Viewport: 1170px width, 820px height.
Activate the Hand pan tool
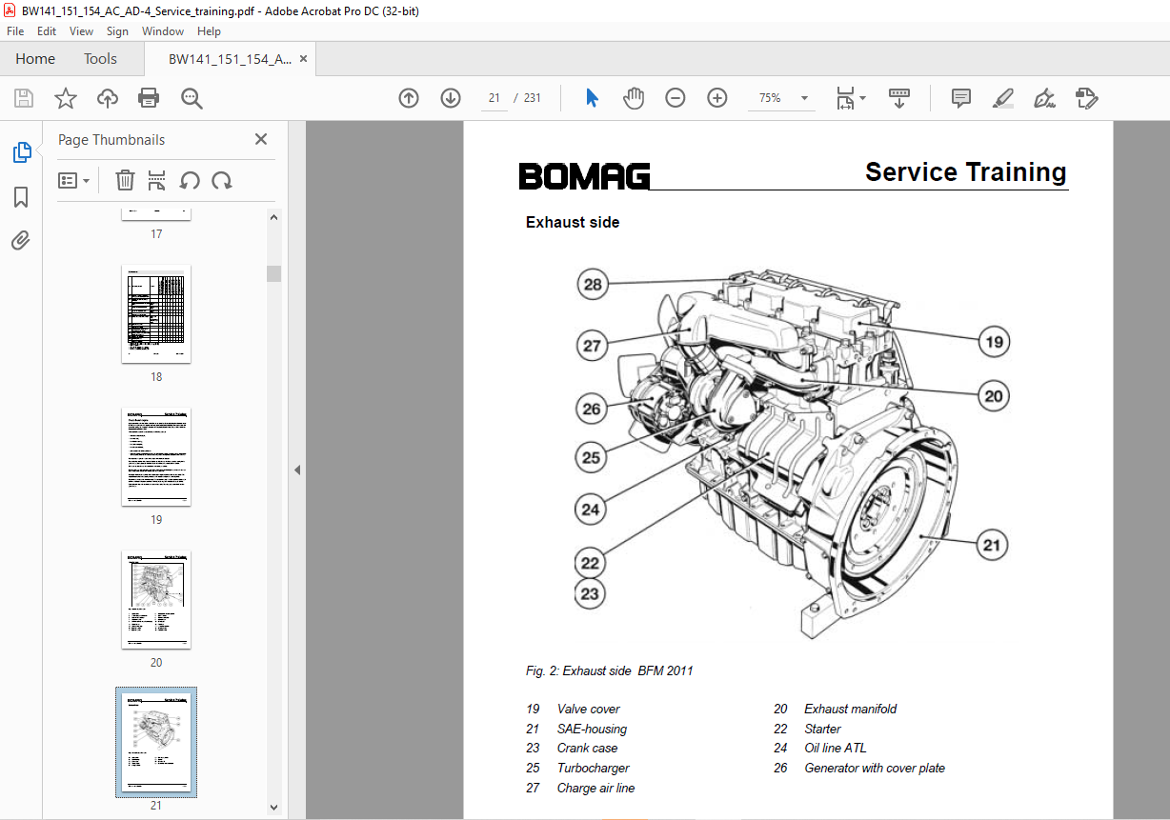(x=634, y=98)
